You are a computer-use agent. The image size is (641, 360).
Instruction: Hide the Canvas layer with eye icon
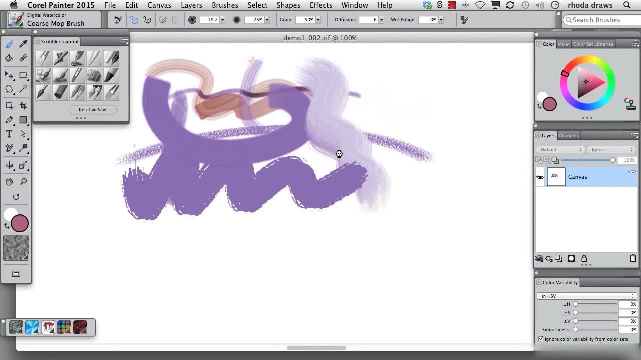point(540,177)
